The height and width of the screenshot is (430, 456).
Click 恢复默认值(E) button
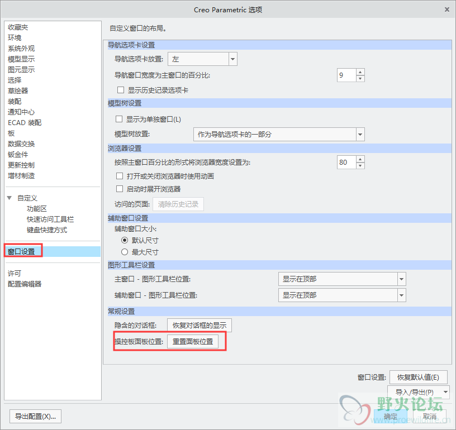(418, 377)
